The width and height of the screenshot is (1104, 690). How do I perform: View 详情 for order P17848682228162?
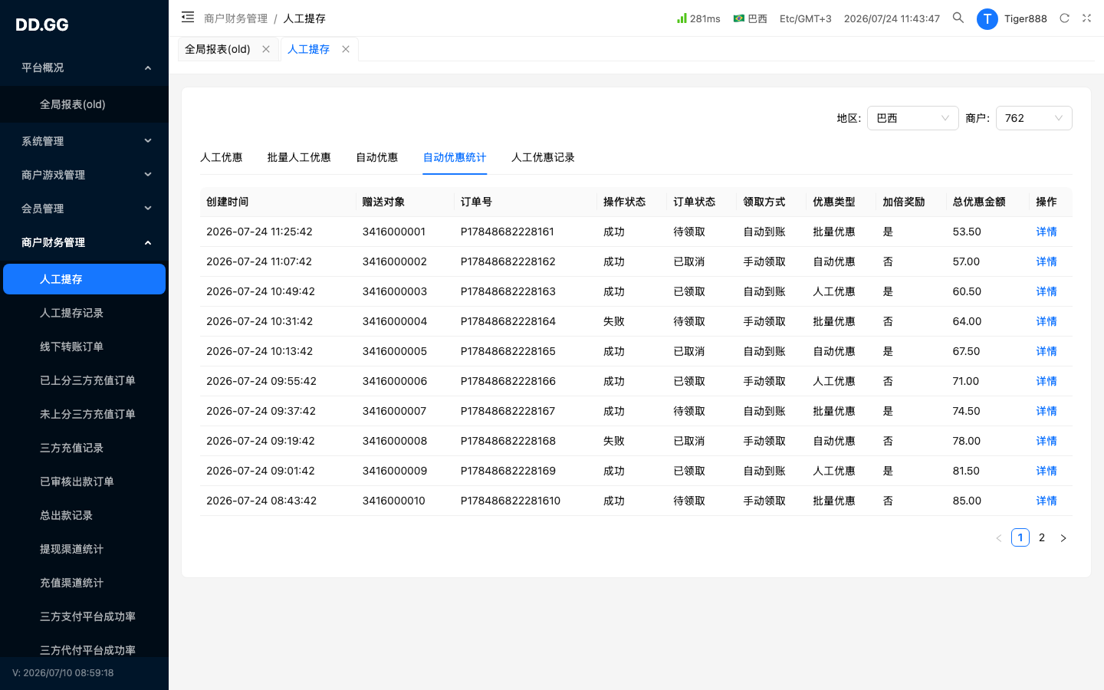[1046, 261]
